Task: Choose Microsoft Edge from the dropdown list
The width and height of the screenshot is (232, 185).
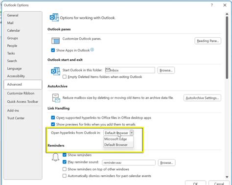Action: click(x=118, y=139)
